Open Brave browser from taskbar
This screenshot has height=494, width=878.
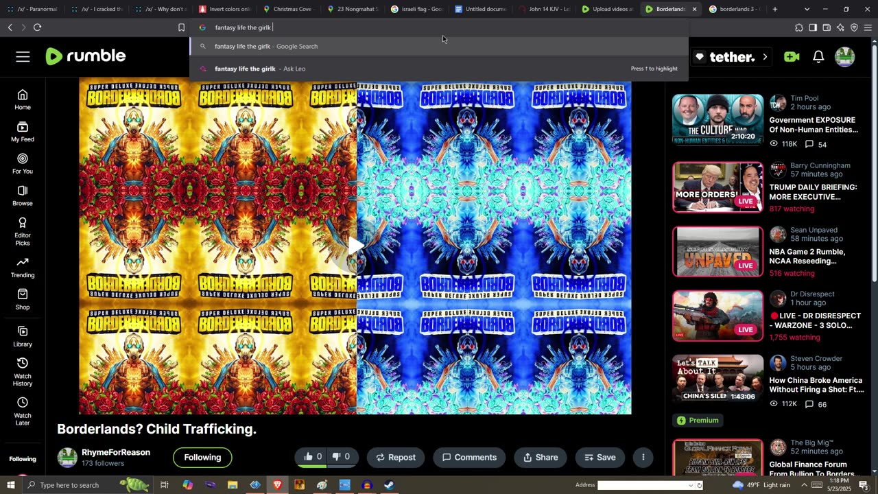pos(277,485)
